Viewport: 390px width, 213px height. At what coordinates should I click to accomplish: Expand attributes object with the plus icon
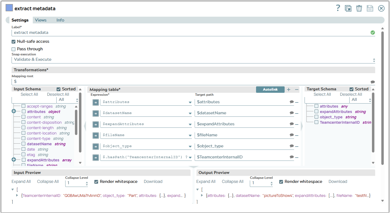14,111
